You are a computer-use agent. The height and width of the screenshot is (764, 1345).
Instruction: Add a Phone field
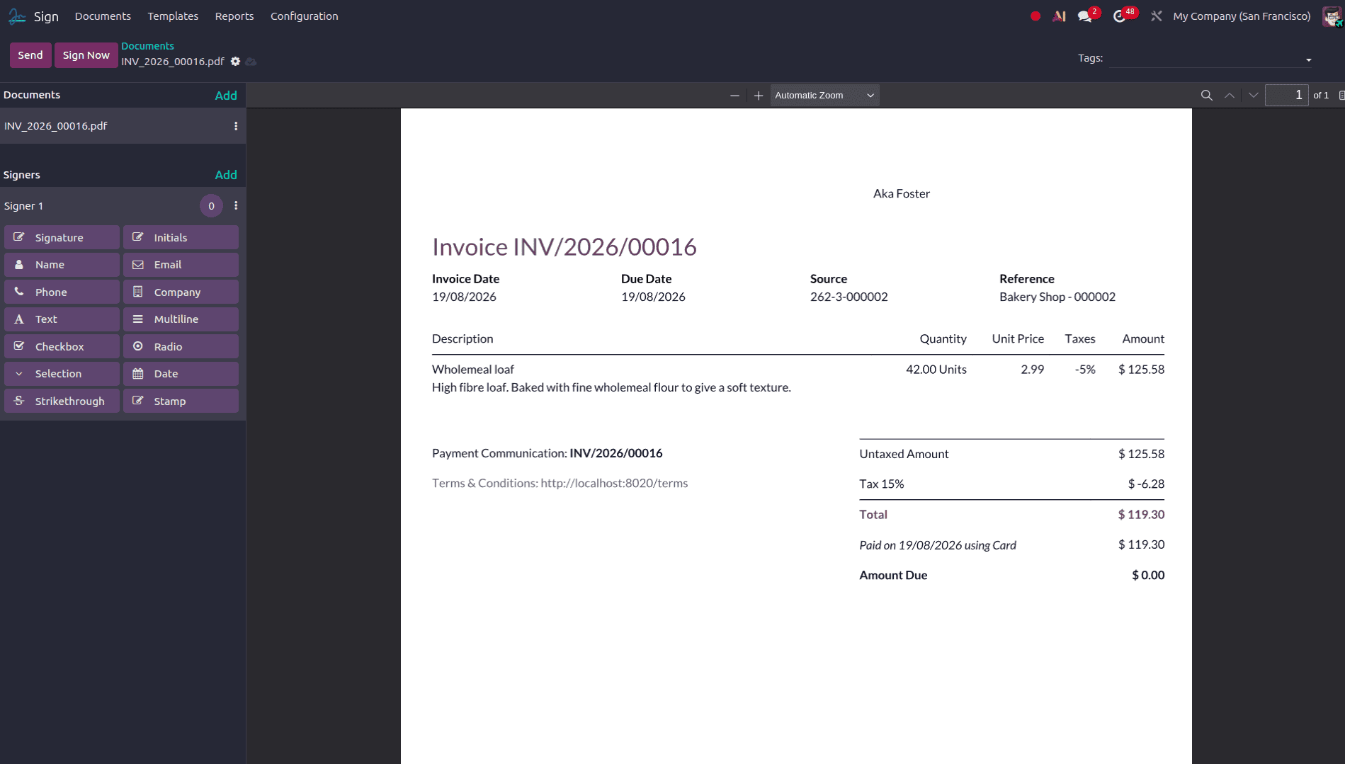62,292
